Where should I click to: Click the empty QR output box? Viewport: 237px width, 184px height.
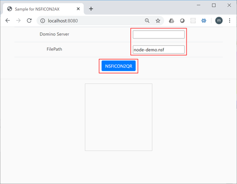(118, 117)
